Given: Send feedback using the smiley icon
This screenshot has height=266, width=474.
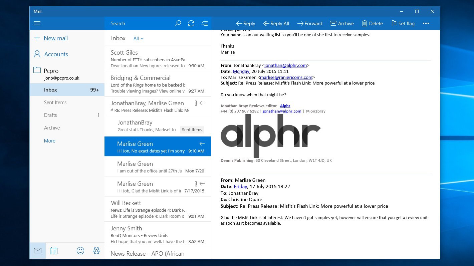Looking at the screenshot, I should tap(80, 250).
